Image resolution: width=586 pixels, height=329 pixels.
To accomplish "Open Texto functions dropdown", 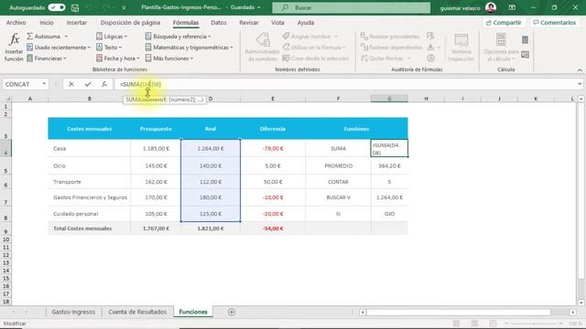I will click(109, 48).
